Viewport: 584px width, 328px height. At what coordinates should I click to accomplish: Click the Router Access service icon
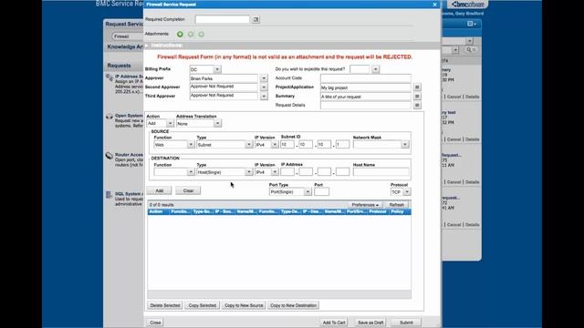(109, 156)
